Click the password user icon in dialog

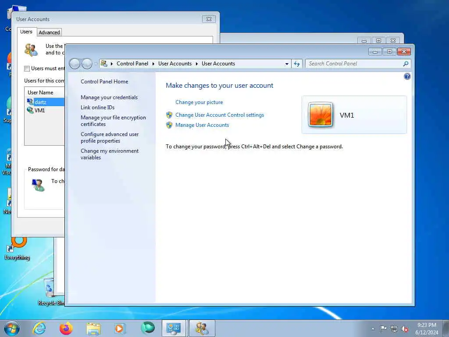click(x=38, y=185)
